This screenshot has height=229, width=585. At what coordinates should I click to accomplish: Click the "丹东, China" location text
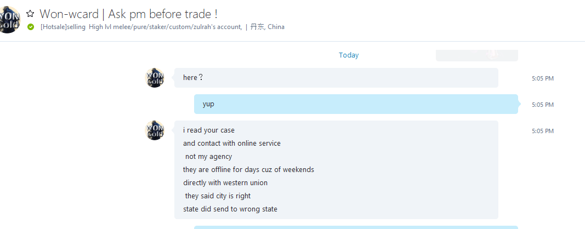click(x=267, y=27)
